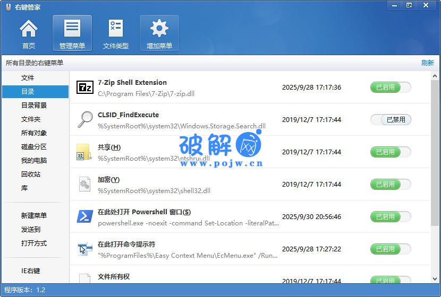Open the 文件类型 toolbar button
Image resolution: width=441 pixels, height=297 pixels.
coord(116,33)
